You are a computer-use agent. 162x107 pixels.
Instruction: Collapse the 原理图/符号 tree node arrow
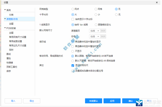[5, 19]
